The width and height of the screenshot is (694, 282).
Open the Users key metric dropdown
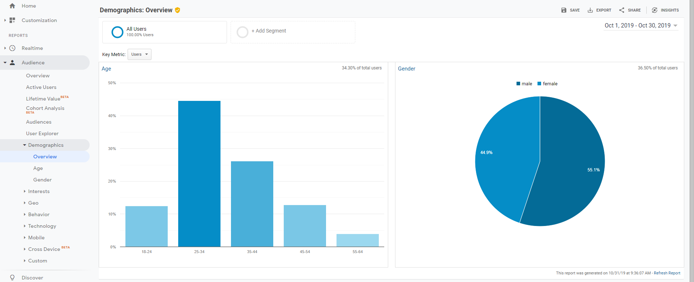(140, 54)
